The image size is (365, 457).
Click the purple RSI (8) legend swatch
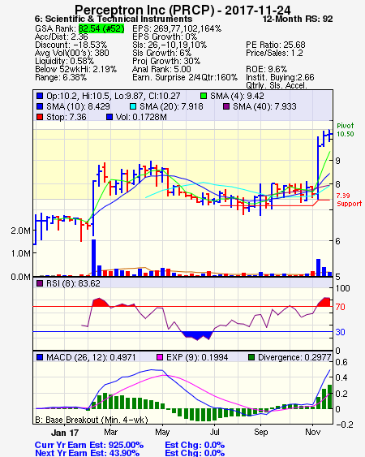tap(40, 283)
